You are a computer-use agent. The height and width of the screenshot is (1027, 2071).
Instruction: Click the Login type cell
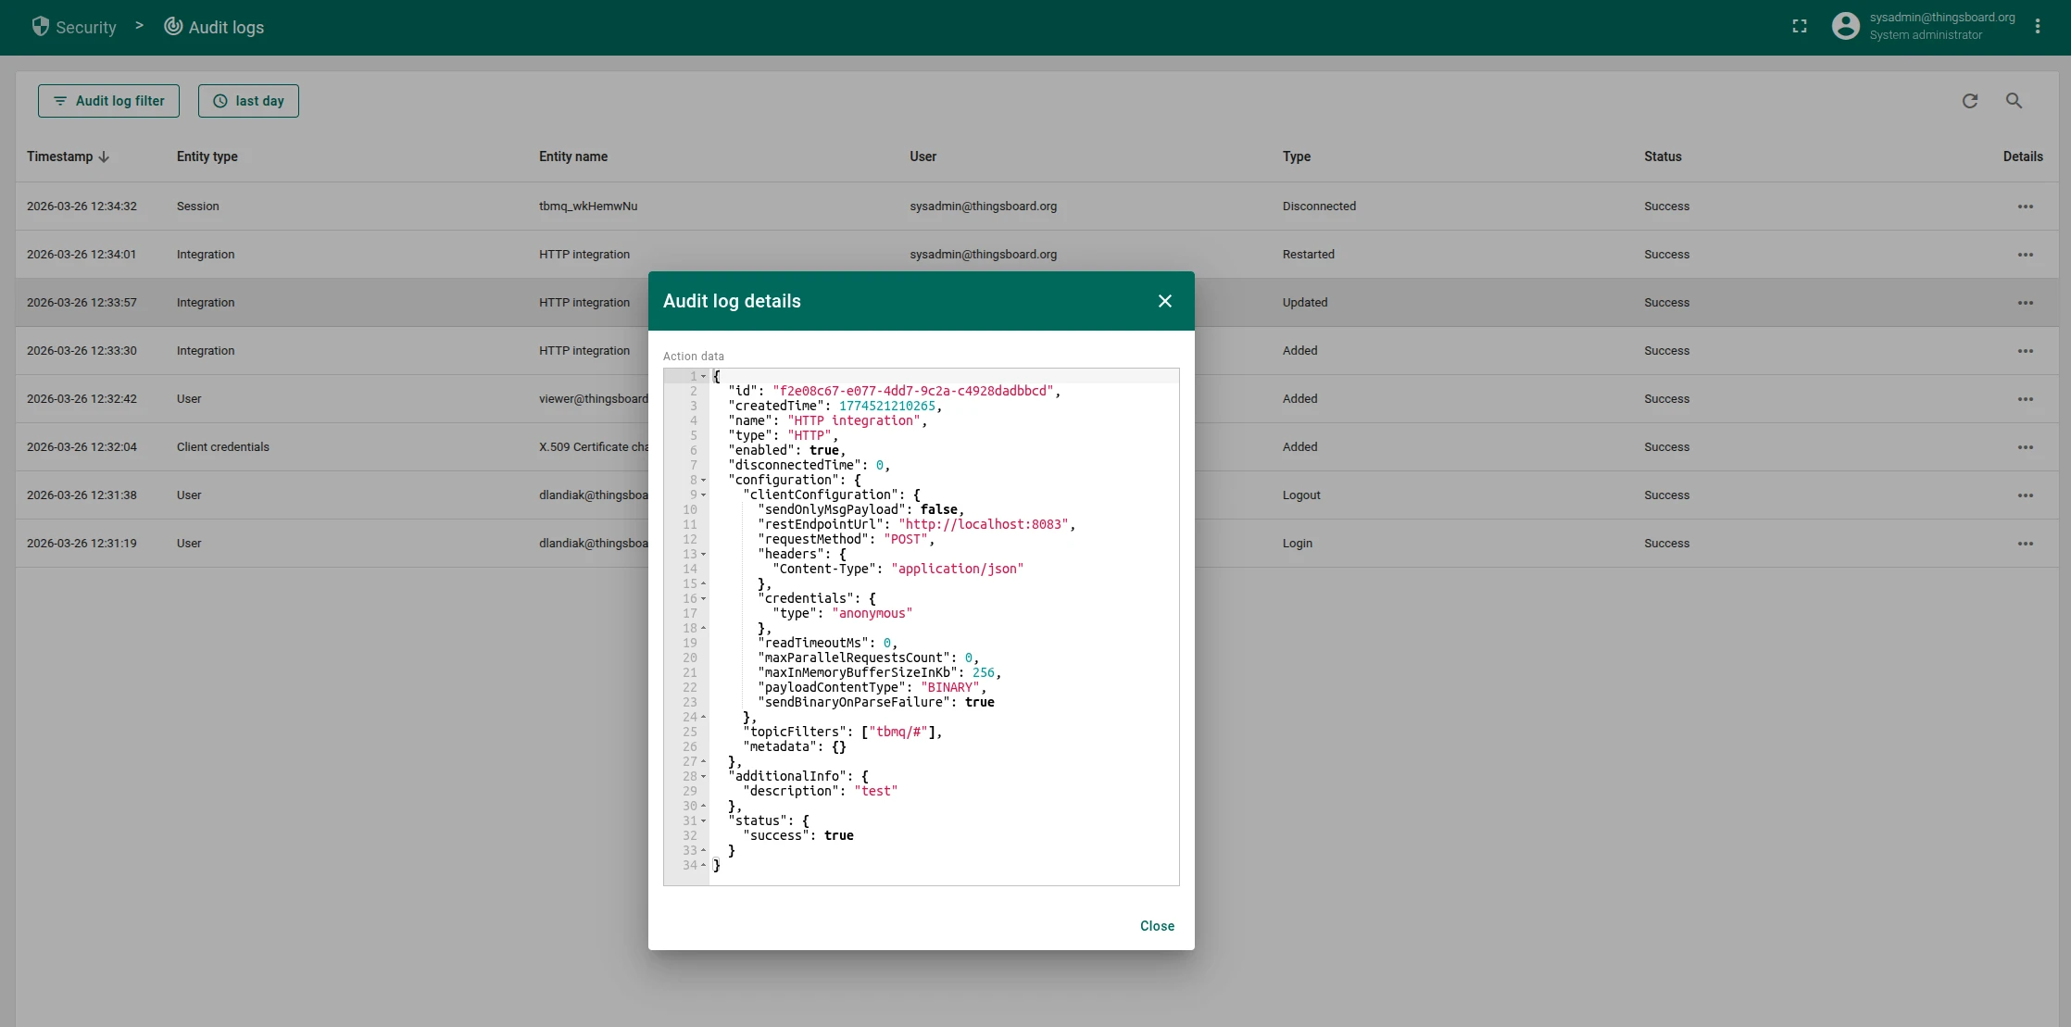coord(1298,544)
